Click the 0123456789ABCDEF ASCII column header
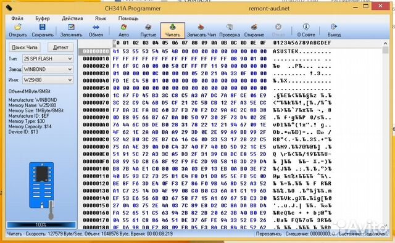 302,43
